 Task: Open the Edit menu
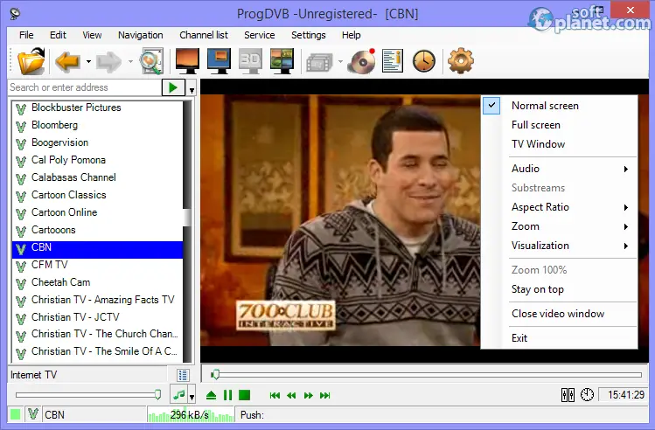point(58,35)
